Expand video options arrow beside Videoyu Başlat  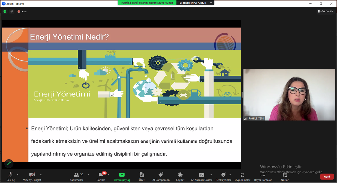(41, 175)
